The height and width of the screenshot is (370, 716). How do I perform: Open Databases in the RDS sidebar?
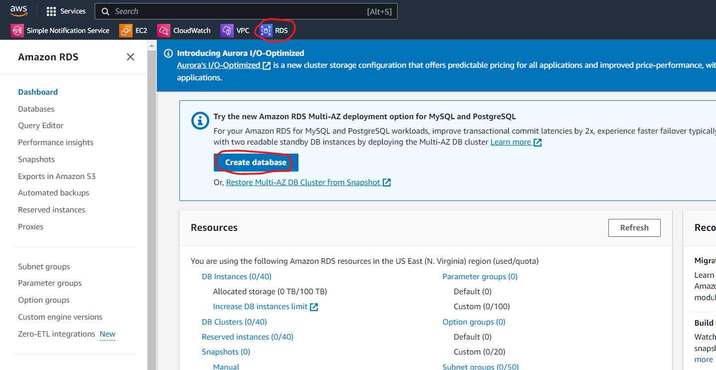pyautogui.click(x=36, y=109)
